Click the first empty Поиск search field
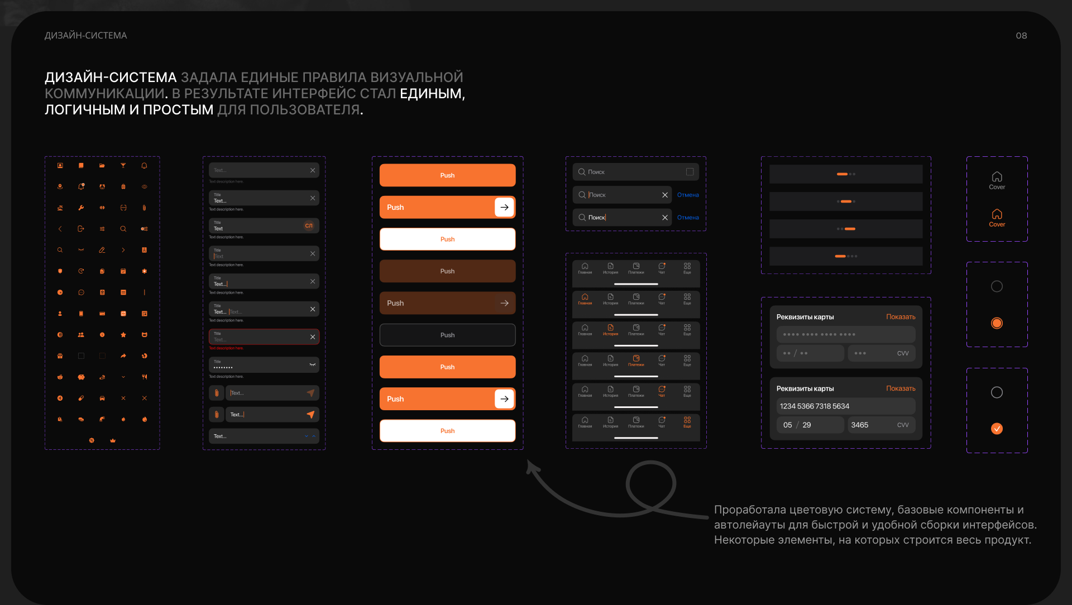Viewport: 1072px width, 605px height. coord(635,172)
